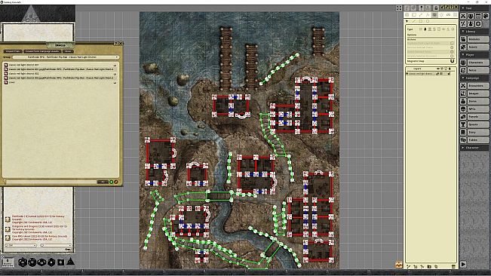Click the Characters sidebar icon
Viewport: 491px width, 276px height.
tap(463, 63)
